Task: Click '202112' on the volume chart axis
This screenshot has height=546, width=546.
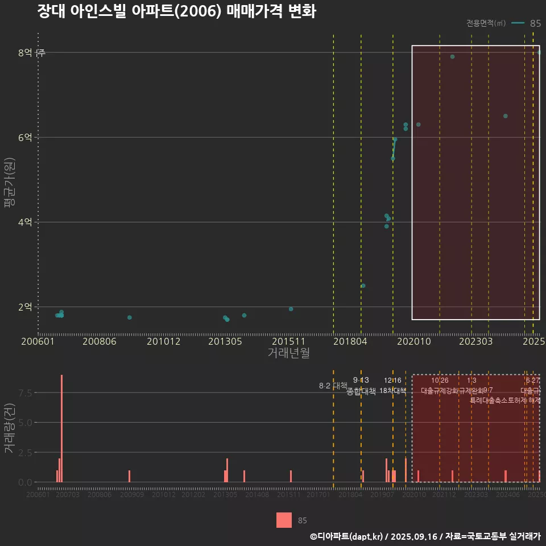Action: (444, 494)
